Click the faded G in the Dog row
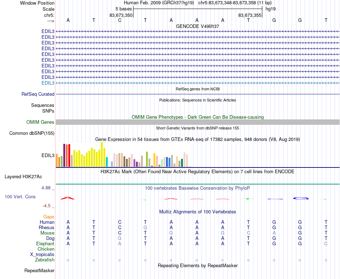The width and height of the screenshot is (340, 279). [x=120, y=238]
